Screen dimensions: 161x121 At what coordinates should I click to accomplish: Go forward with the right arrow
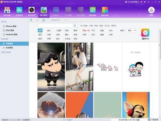37,20
